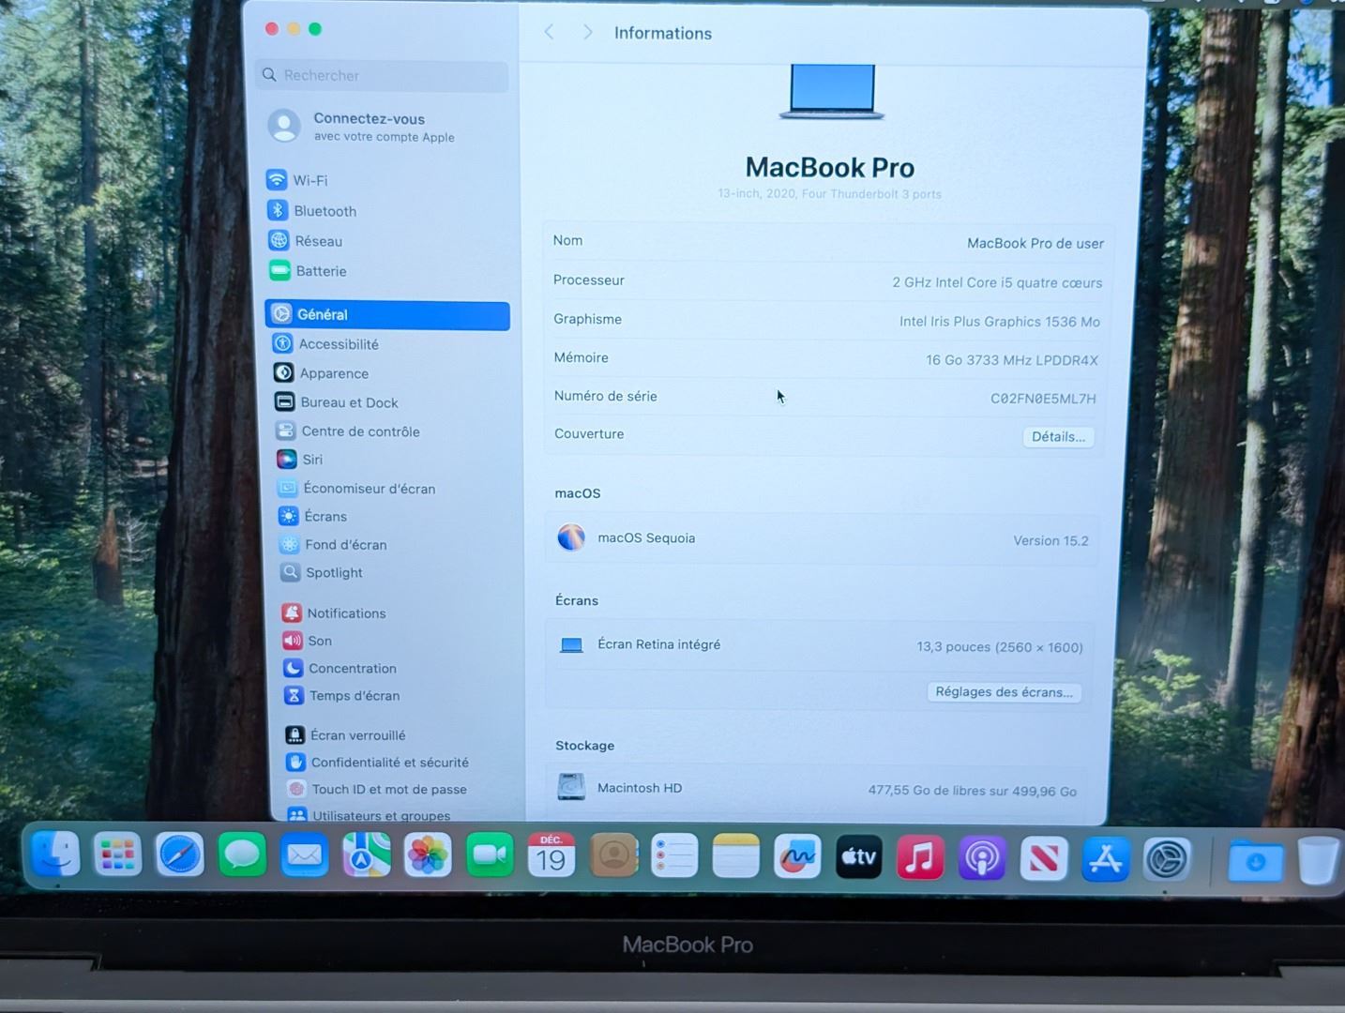Viewport: 1345px width, 1013px height.
Task: Open Accessibilité settings section
Action: tap(338, 344)
